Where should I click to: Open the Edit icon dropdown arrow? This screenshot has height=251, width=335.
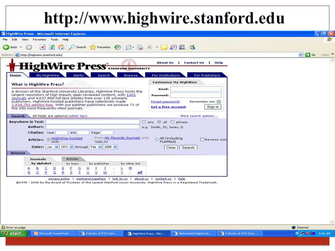pos(157,47)
